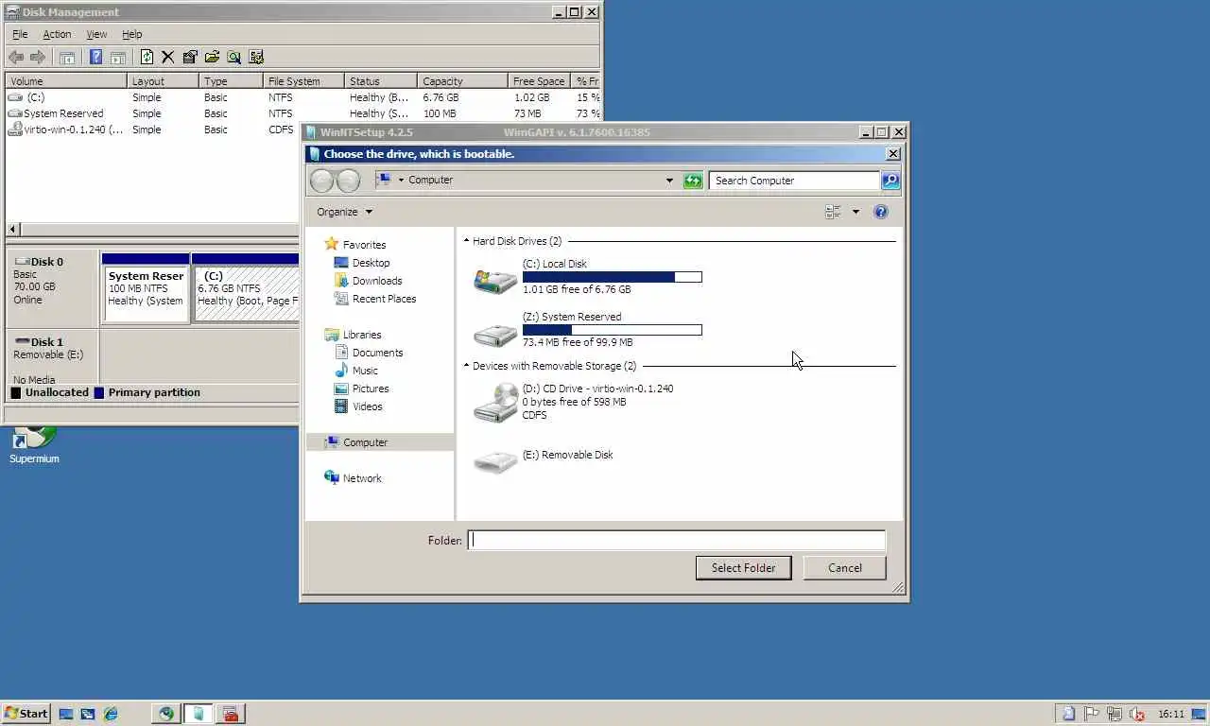Open the view options dropdown arrow

pyautogui.click(x=856, y=212)
